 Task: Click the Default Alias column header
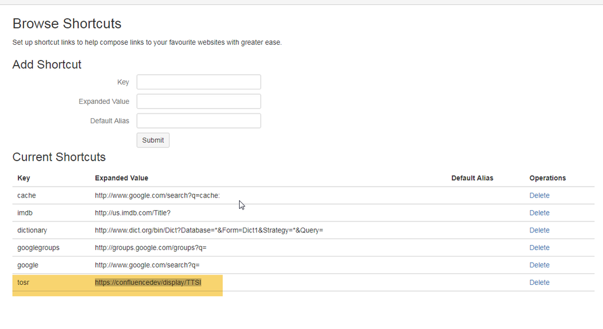(472, 178)
